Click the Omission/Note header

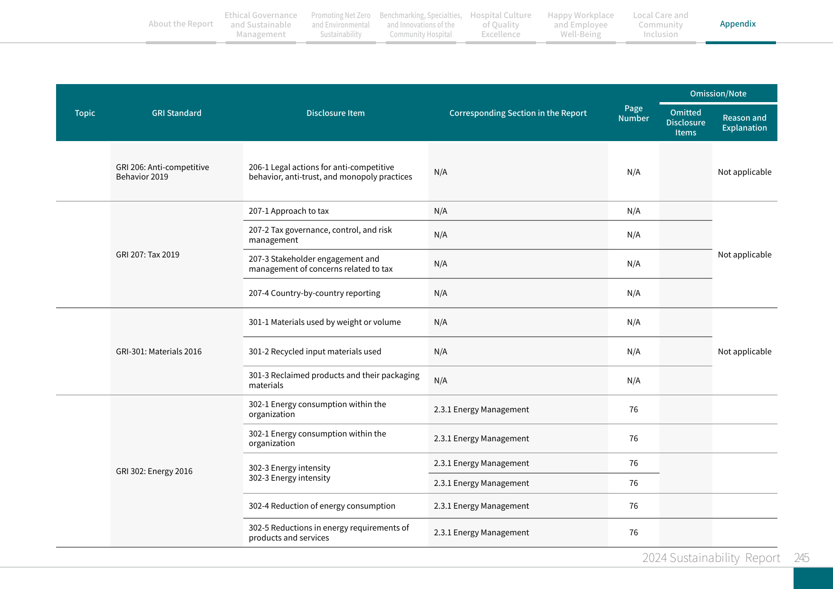[x=718, y=94]
